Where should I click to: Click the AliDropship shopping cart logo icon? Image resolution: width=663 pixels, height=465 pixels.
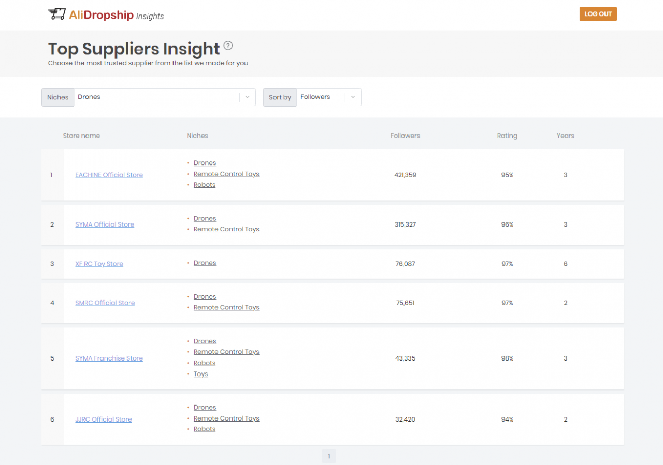57,14
